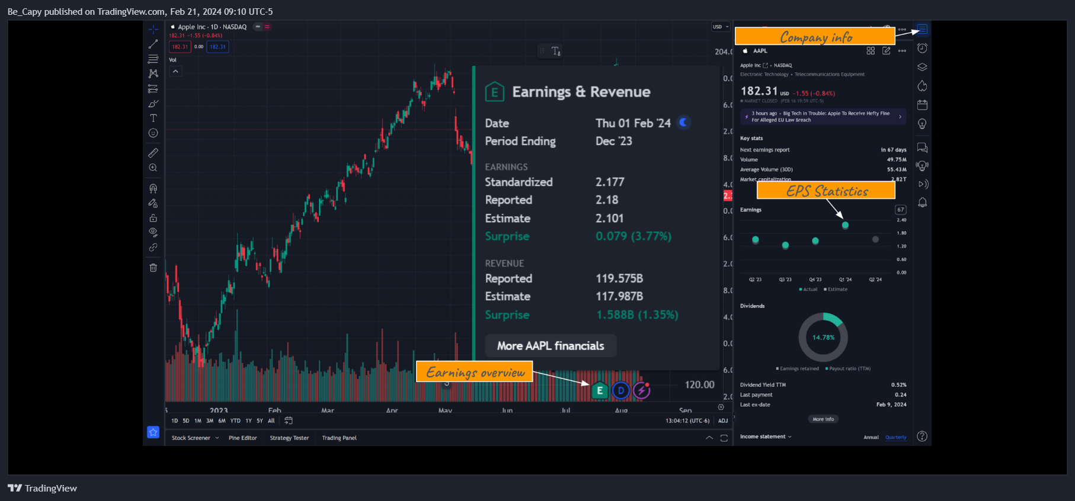Select the zoom in tool
This screenshot has width=1075, height=501.
[153, 168]
